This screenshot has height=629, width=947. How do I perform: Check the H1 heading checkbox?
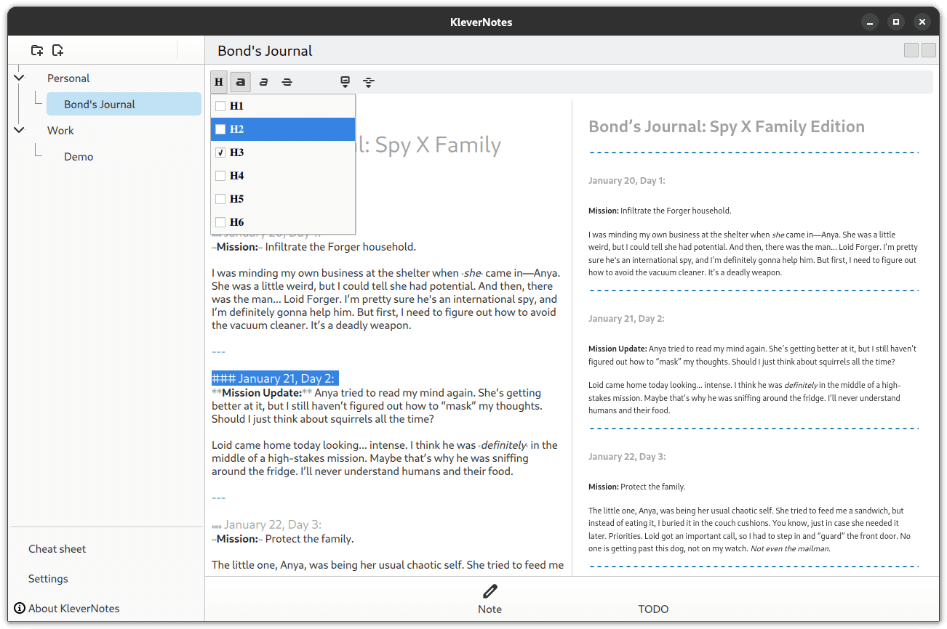220,106
